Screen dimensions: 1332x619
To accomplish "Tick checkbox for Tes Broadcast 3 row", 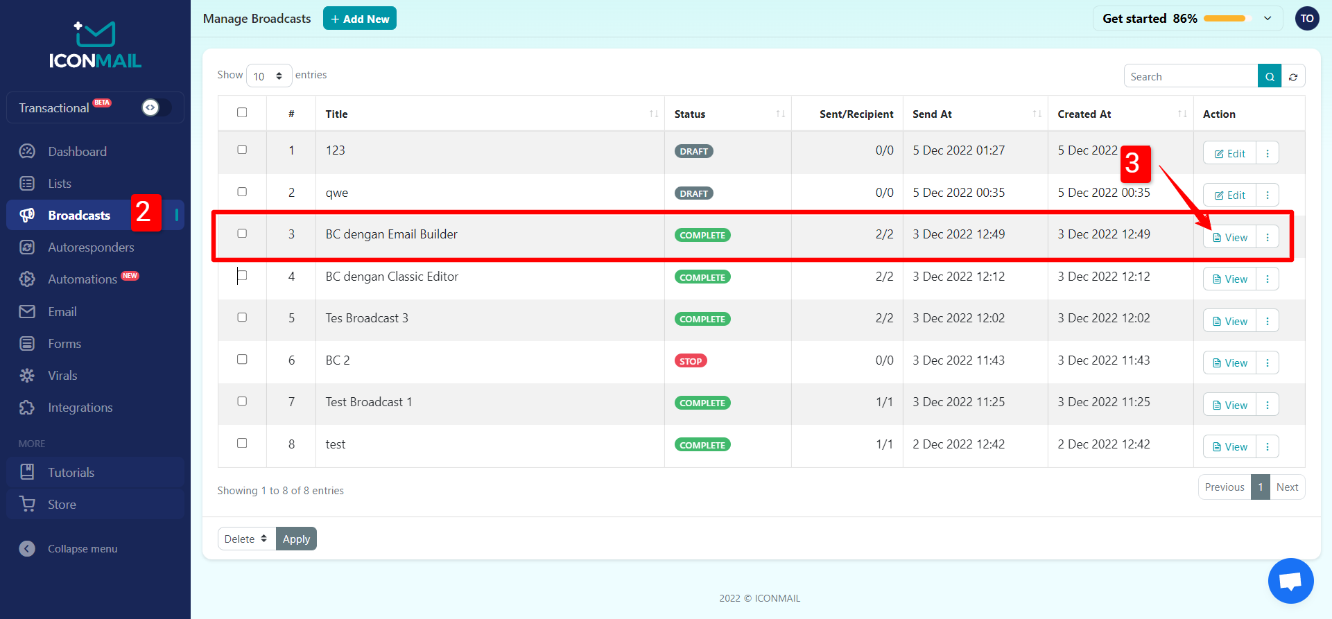I will click(x=242, y=317).
